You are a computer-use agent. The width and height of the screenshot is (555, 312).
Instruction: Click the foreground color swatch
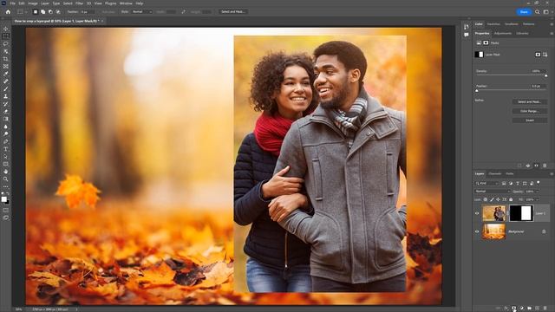[3, 199]
